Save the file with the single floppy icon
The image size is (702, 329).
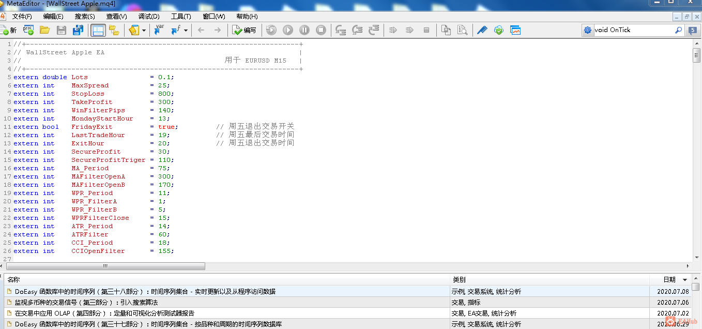tap(61, 30)
